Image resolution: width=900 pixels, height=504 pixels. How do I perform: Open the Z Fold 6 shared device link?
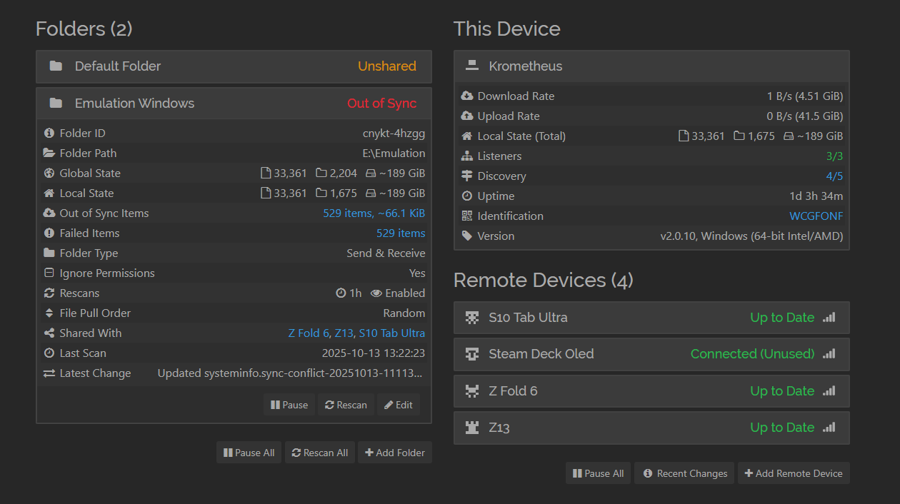(308, 333)
